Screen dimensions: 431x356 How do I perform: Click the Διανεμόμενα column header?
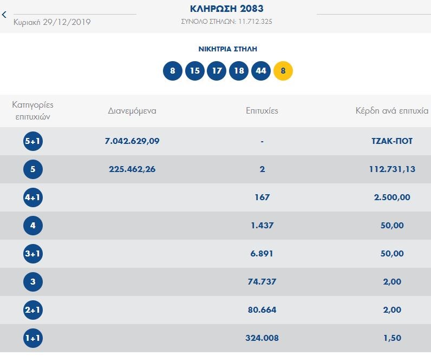132,111
